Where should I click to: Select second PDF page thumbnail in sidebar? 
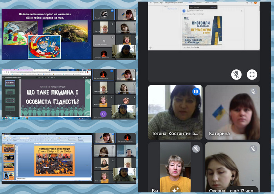[x=10, y=92]
